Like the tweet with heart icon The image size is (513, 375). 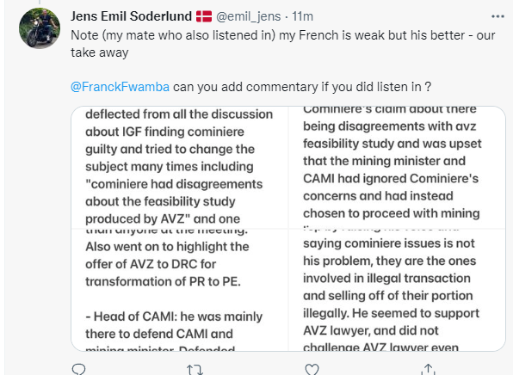312,370
